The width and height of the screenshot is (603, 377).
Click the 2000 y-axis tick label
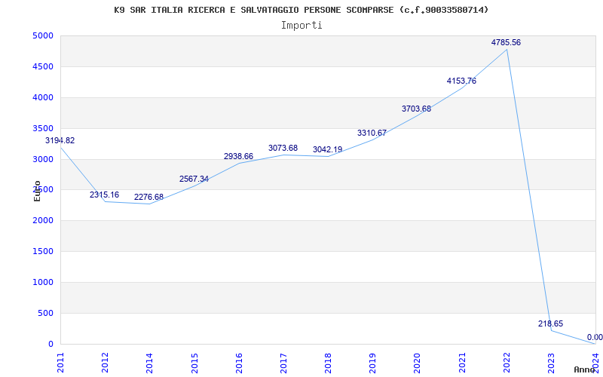43,220
